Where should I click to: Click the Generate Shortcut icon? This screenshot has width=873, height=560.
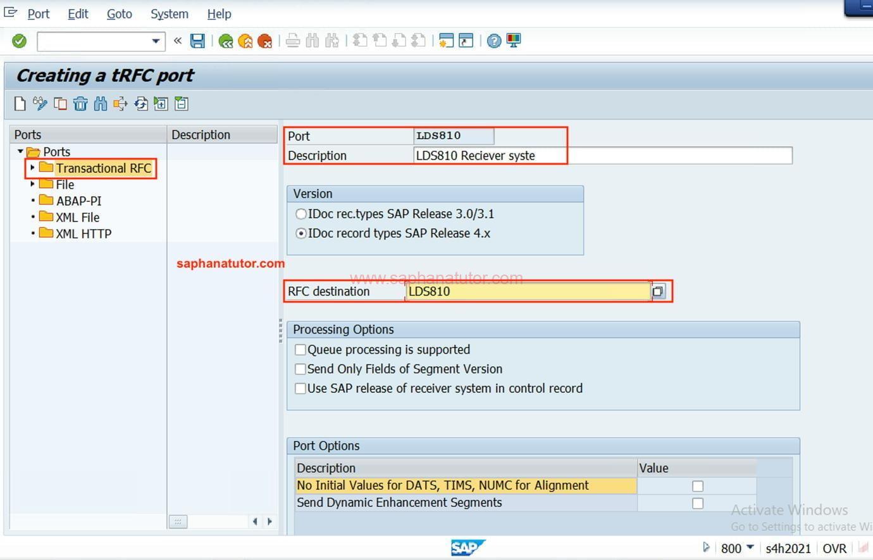point(466,41)
